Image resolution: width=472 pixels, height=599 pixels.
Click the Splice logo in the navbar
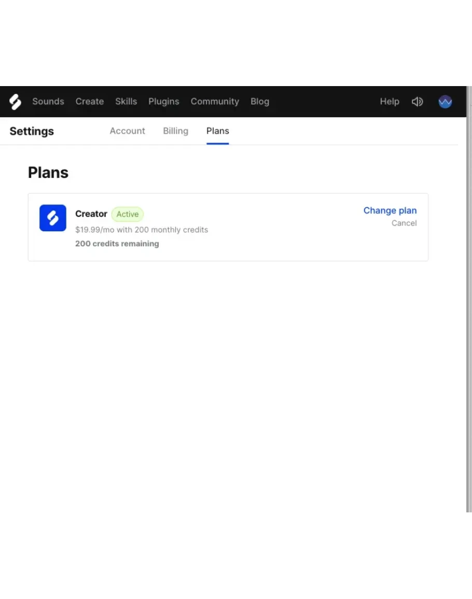coord(16,102)
